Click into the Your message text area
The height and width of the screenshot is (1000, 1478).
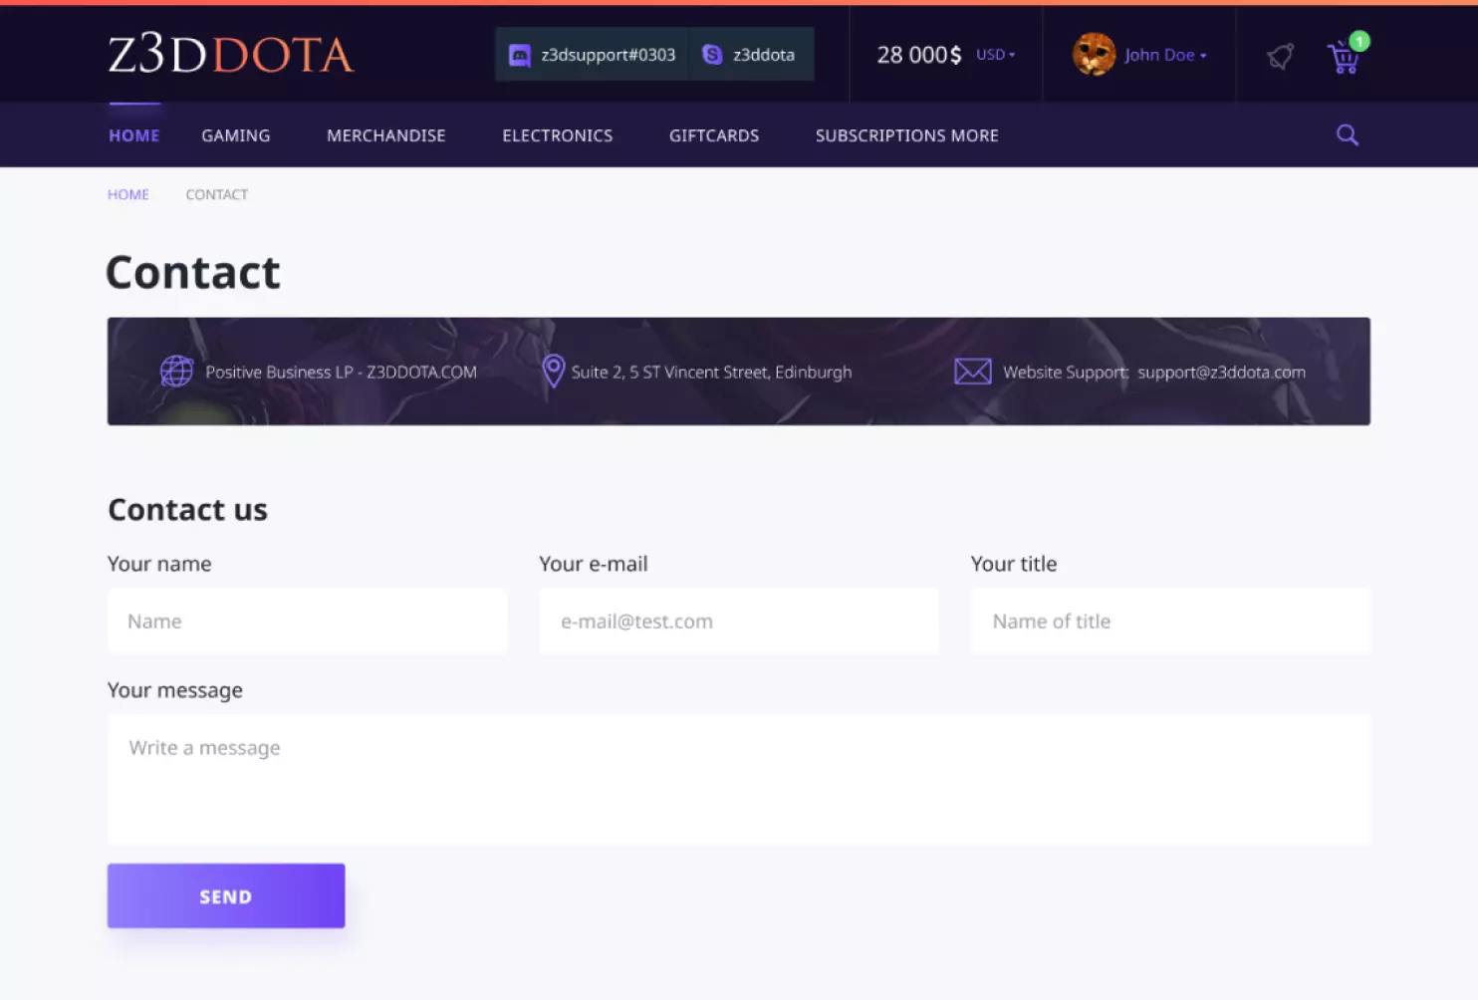[739, 780]
